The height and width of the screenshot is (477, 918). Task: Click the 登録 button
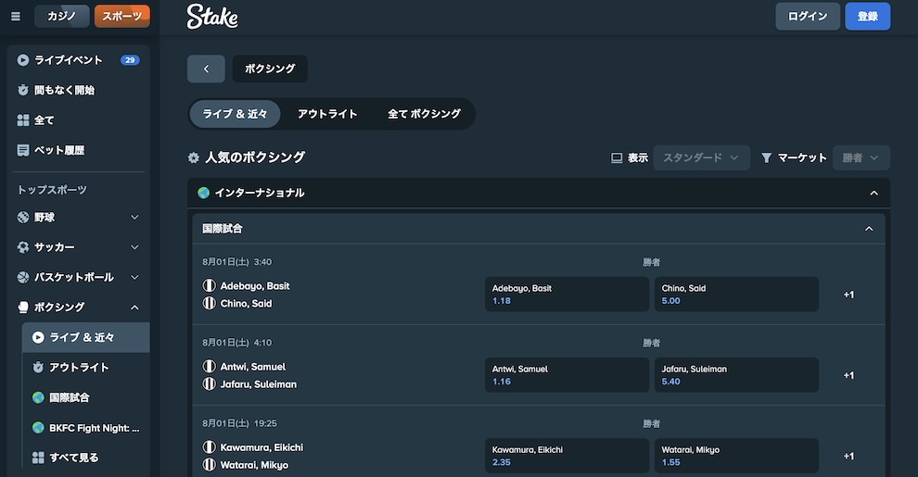868,17
